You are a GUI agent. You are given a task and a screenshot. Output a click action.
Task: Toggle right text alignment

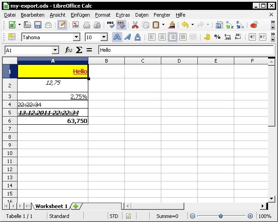(172, 37)
